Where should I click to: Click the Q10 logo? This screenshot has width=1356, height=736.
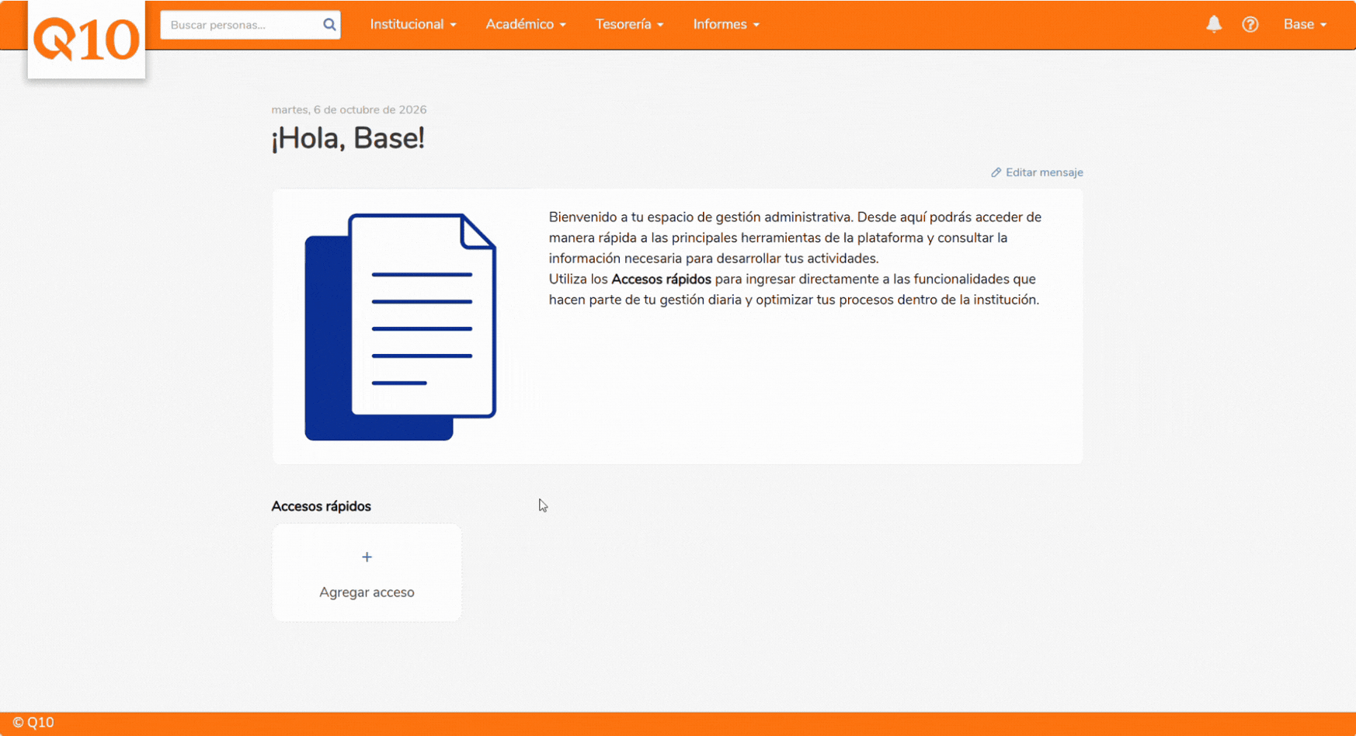86,40
